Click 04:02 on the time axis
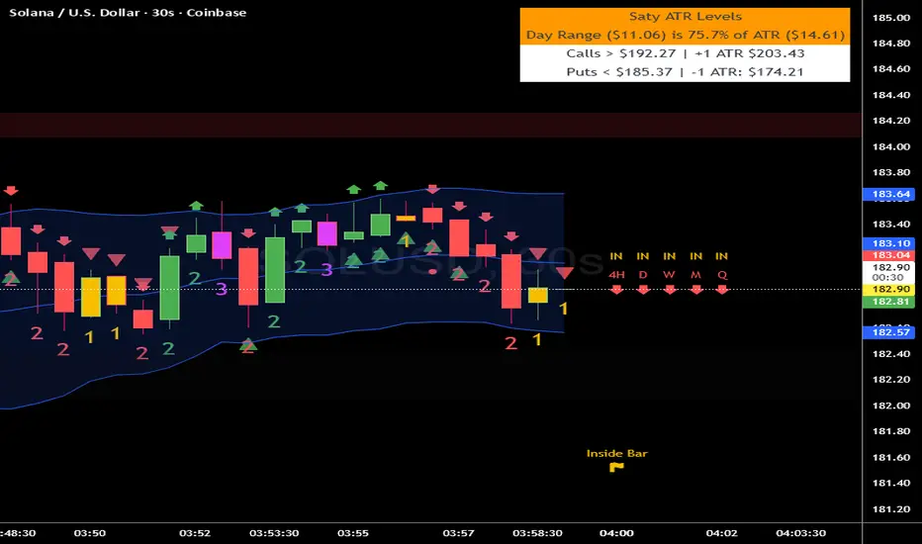Viewport: 922px width, 544px height. pyautogui.click(x=721, y=533)
